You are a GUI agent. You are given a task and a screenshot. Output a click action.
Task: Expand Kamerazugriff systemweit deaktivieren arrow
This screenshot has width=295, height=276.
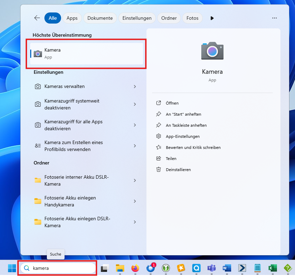click(135, 104)
